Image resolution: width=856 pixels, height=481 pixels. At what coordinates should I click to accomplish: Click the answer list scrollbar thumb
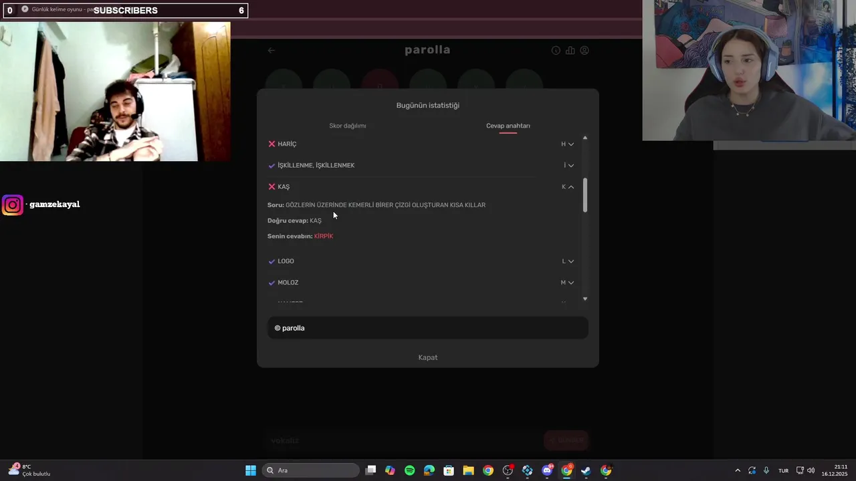click(x=585, y=196)
